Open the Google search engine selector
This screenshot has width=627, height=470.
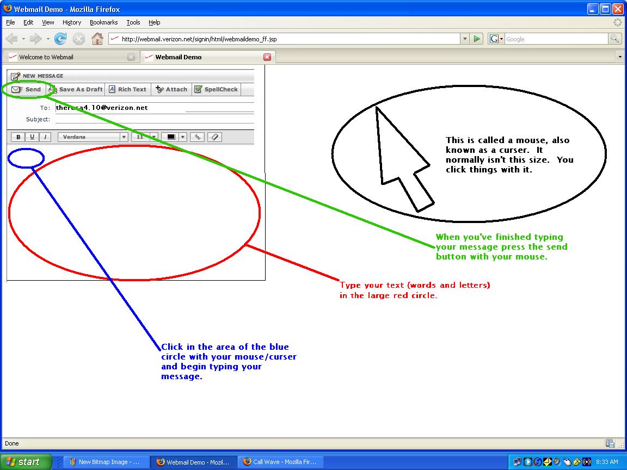click(496, 39)
